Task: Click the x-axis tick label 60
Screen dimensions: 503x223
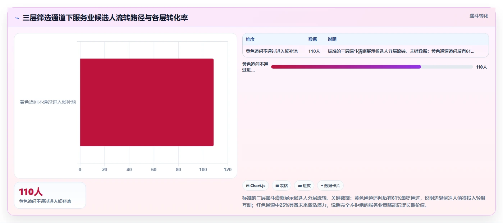Action: (x=154, y=169)
